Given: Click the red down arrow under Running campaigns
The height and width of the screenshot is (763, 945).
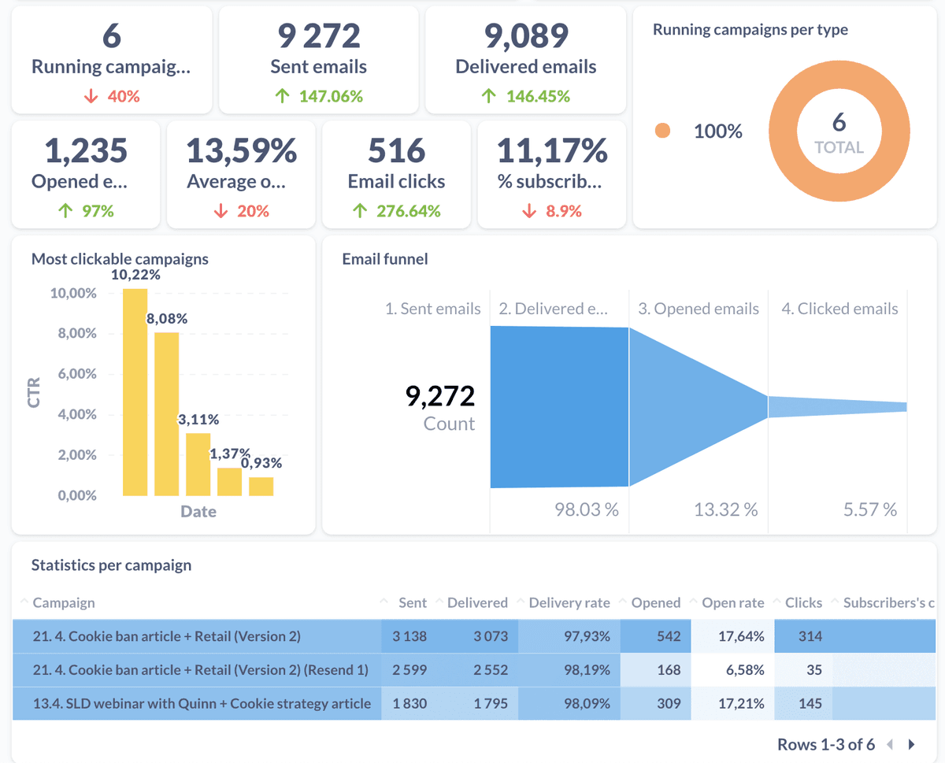Looking at the screenshot, I should (x=91, y=97).
